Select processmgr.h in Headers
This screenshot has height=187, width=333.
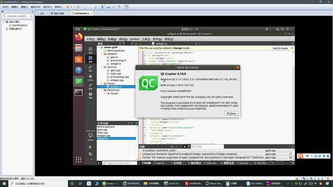coord(118,61)
